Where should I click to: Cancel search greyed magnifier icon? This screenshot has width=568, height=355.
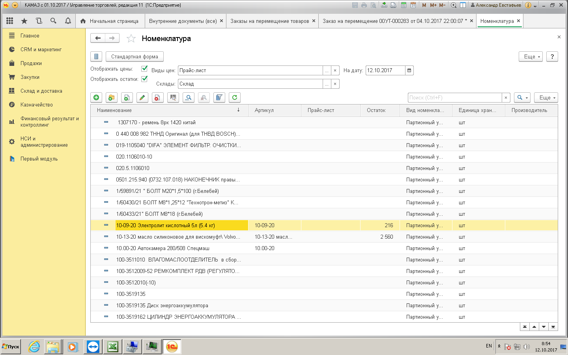coord(204,97)
